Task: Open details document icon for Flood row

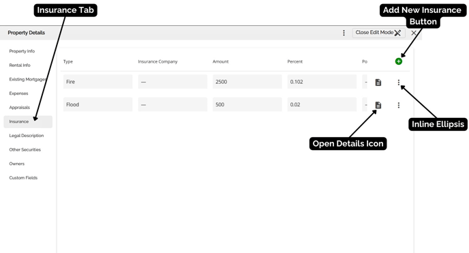Action: (378, 105)
